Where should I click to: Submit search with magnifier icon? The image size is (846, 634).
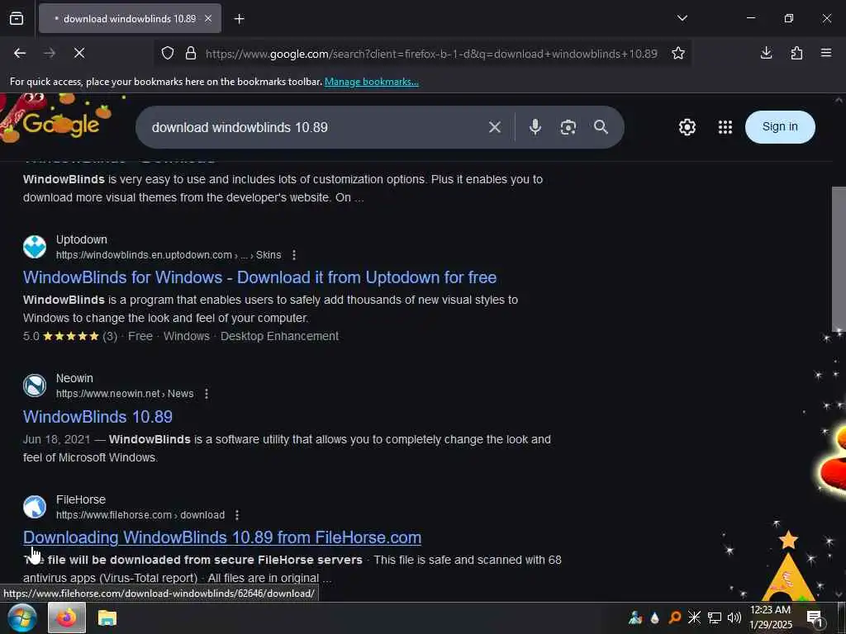601,127
